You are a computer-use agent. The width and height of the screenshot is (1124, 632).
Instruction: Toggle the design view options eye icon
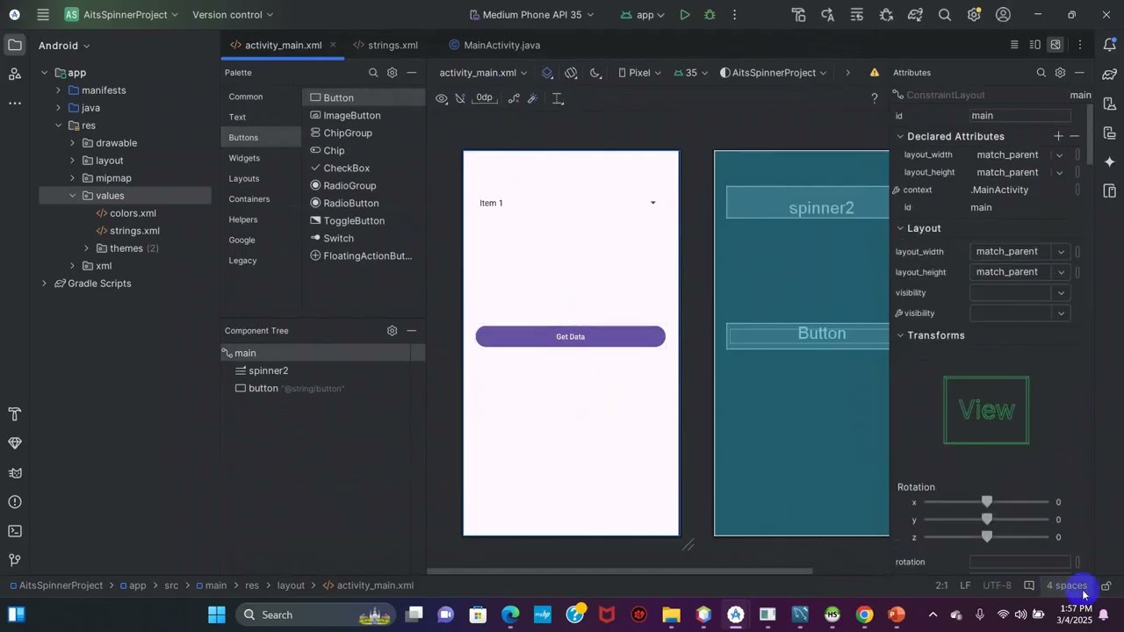tap(442, 98)
